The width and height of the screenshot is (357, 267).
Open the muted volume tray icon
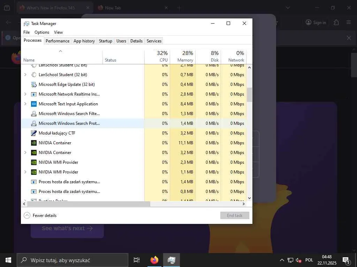tap(298, 260)
